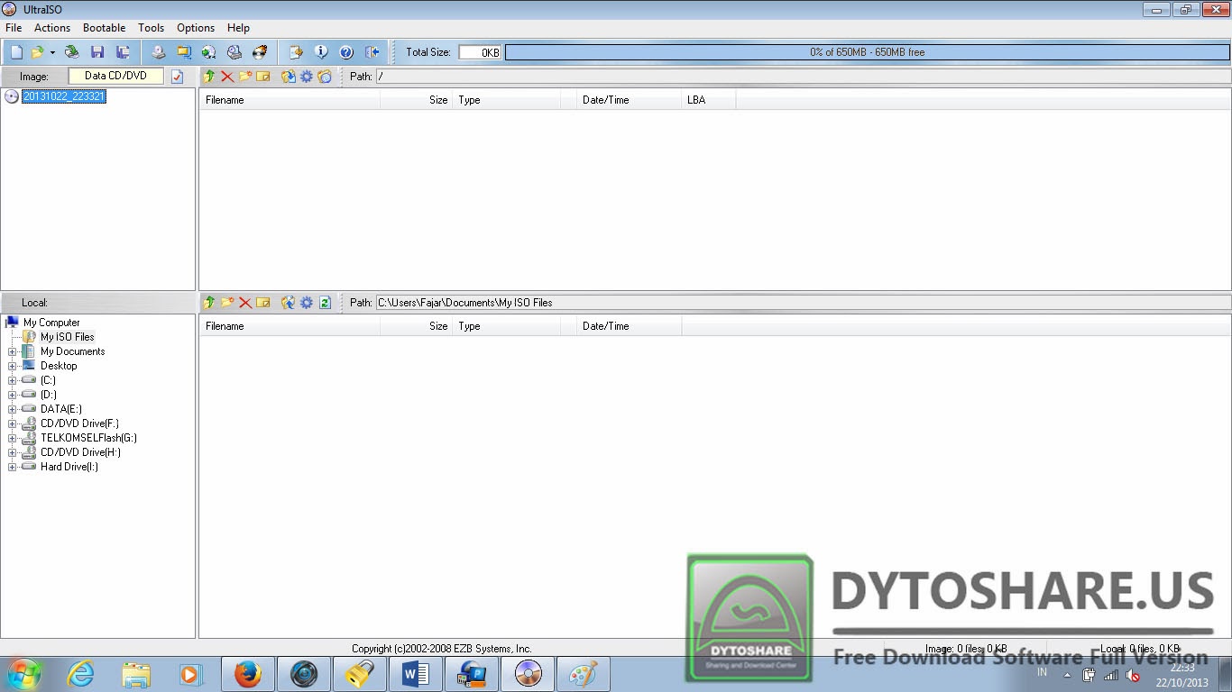The width and height of the screenshot is (1232, 692).
Task: Click the red X delete icon in Image pane
Action: click(227, 77)
